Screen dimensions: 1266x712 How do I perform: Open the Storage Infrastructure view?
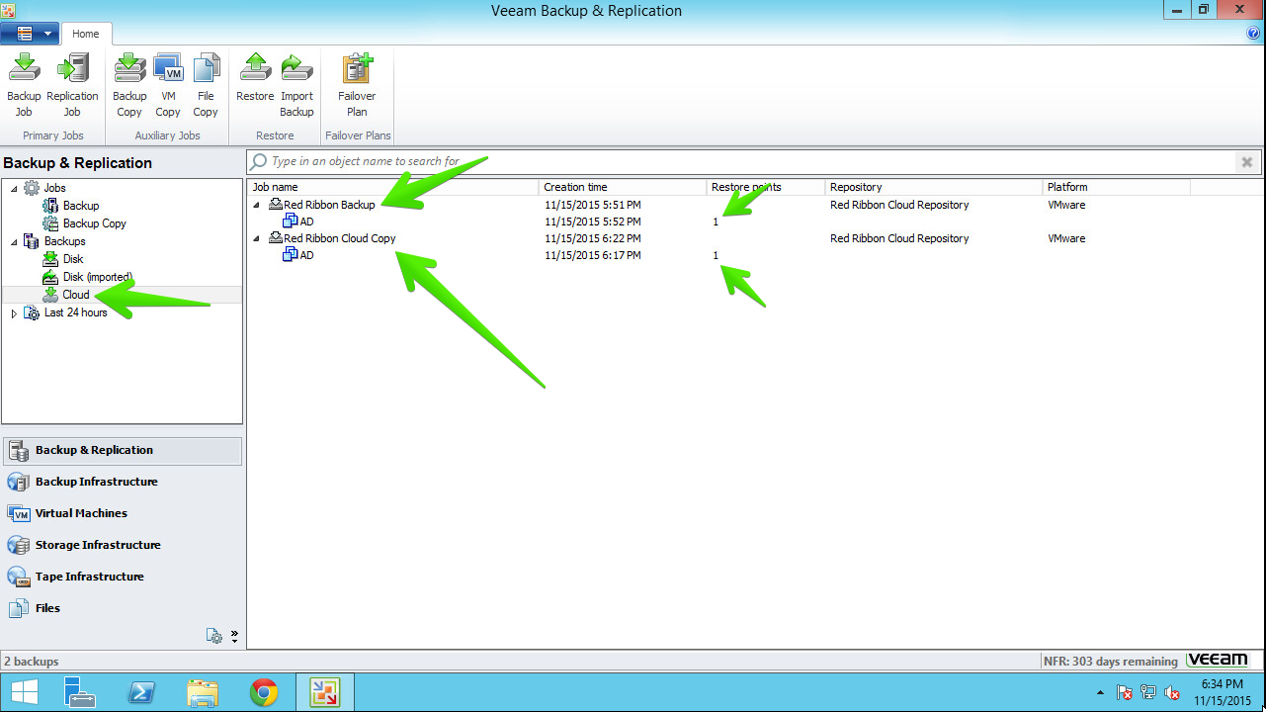click(x=122, y=545)
